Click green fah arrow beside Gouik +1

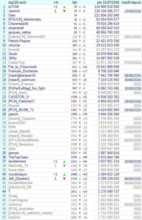point(80,54)
